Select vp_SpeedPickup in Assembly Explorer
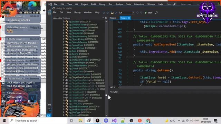Screen dimensions: 221x124 82,48
